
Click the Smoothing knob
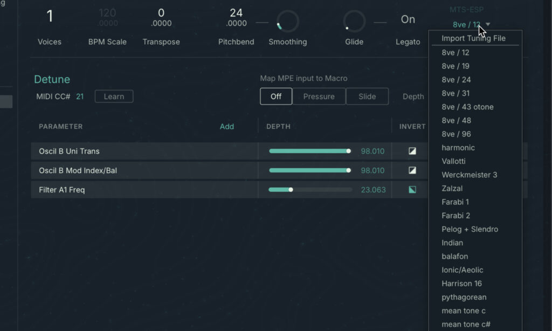click(x=287, y=22)
